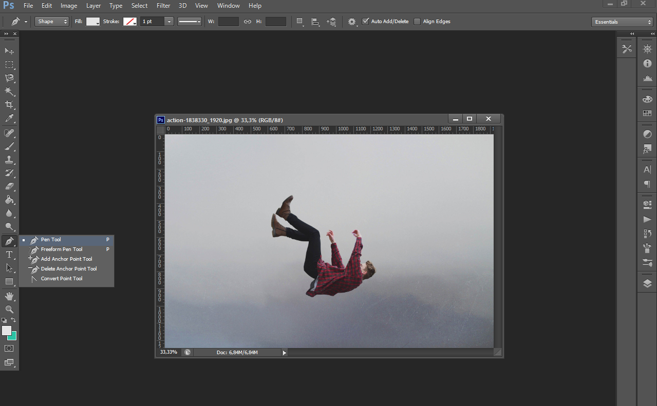
Task: Open the Info panel icon
Action: click(x=647, y=64)
